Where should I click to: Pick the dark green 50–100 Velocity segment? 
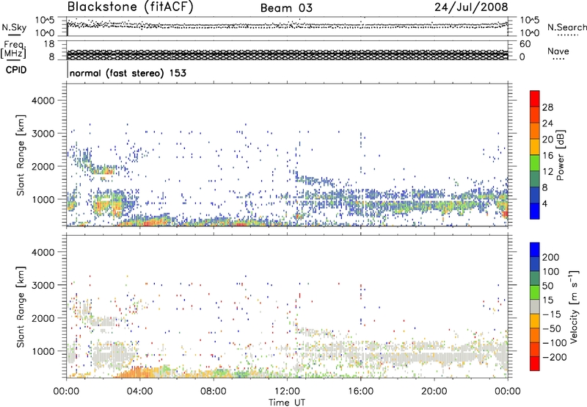coord(535,278)
